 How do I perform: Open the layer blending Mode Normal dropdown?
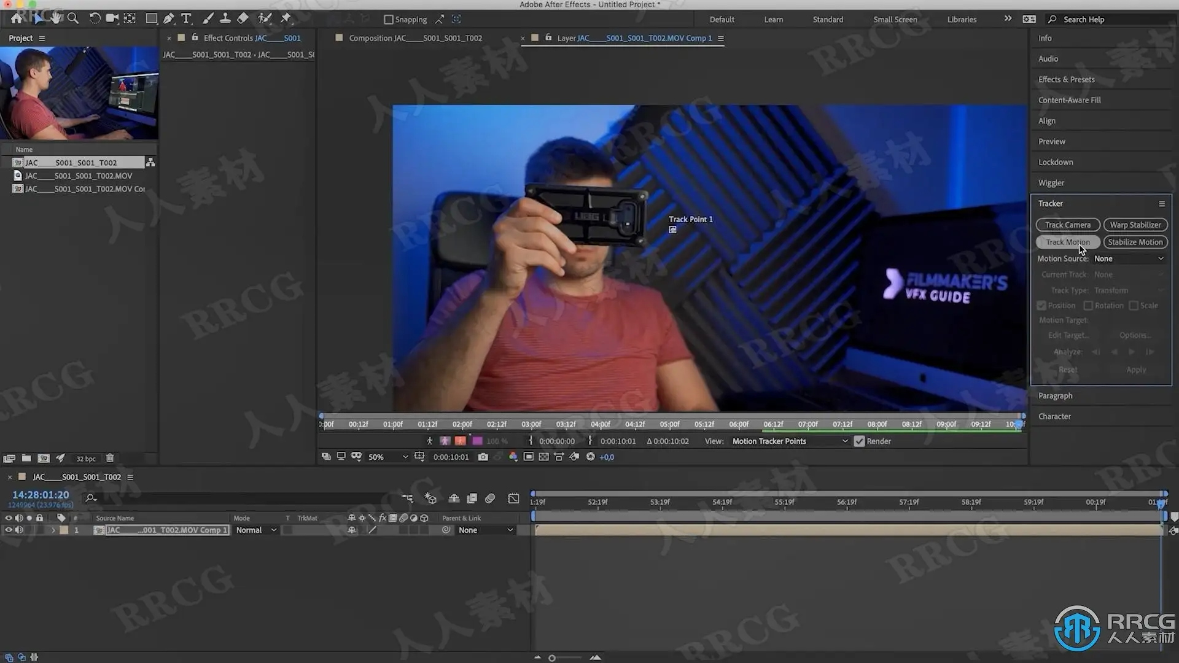256,530
